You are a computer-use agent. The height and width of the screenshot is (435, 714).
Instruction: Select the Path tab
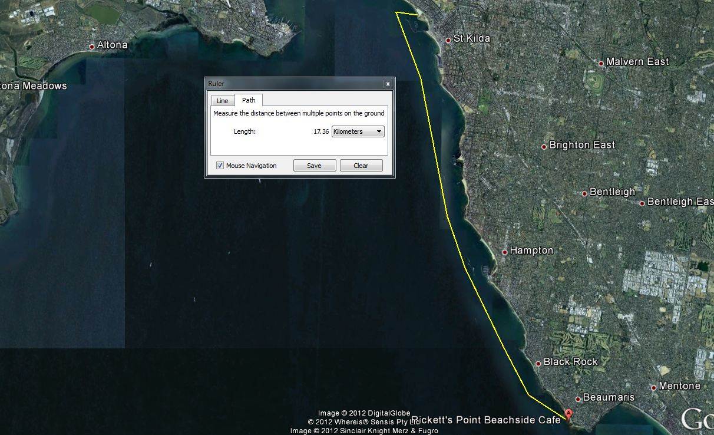pyautogui.click(x=249, y=100)
